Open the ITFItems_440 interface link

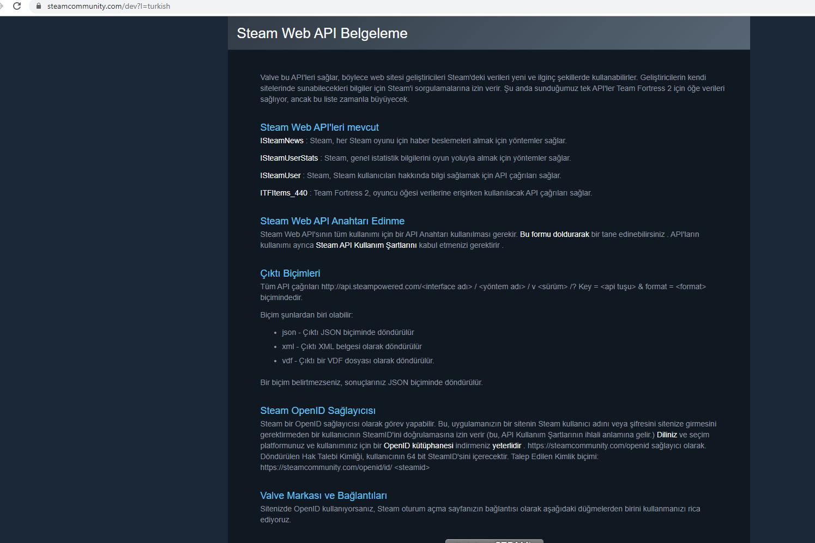tap(283, 193)
